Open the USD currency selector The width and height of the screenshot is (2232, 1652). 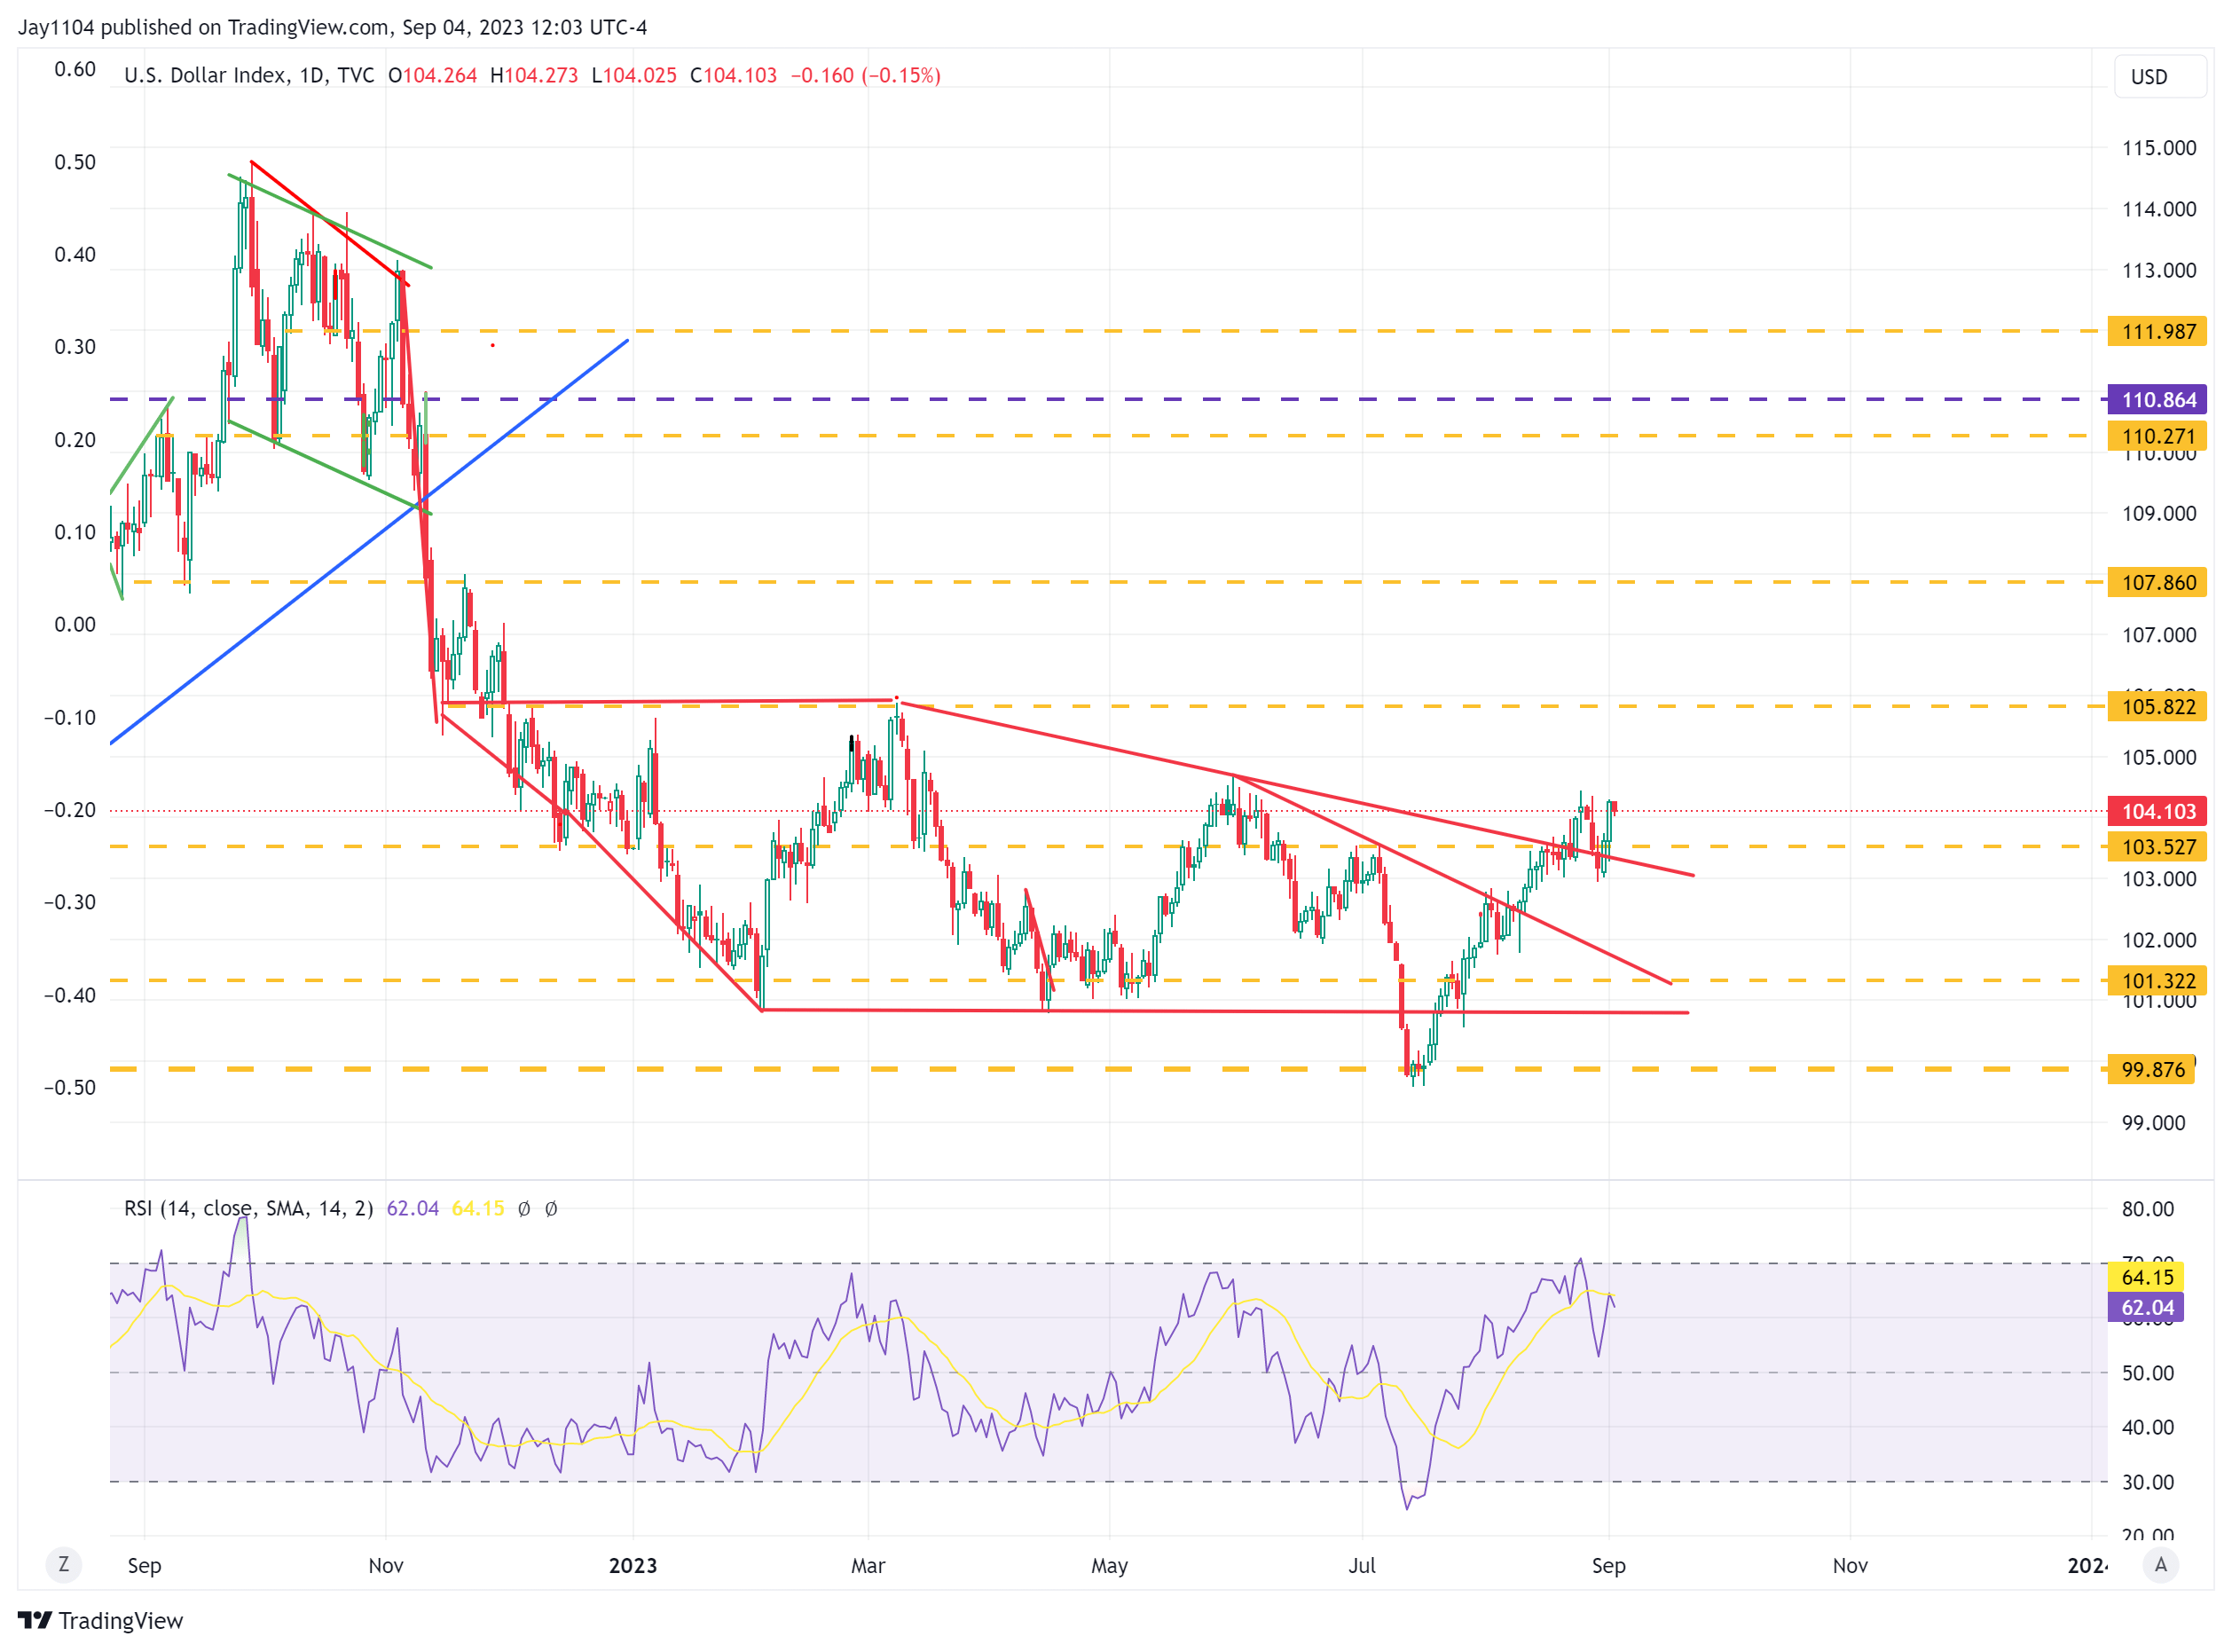coord(2160,77)
